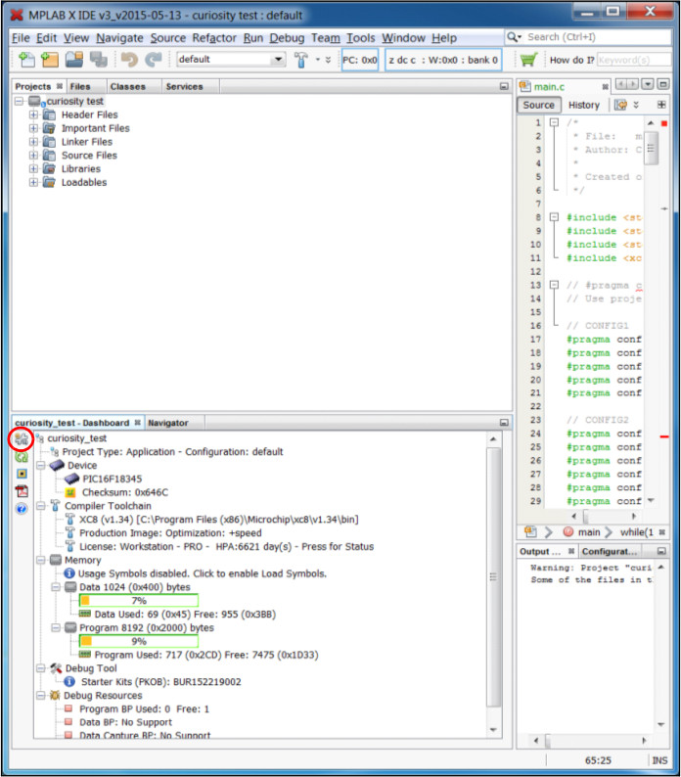
Task: Click the Data memory 7% usage bar
Action: (x=139, y=601)
